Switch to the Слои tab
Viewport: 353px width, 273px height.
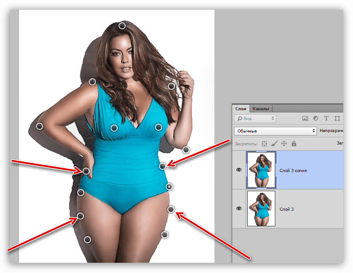click(x=241, y=108)
